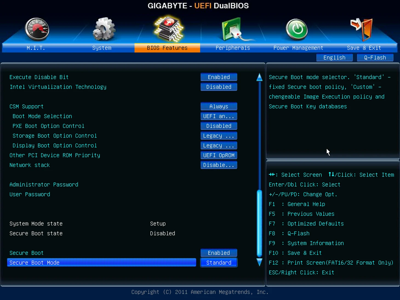Click the ESC/Right Click: Exit hint
The height and width of the screenshot is (300, 400).
coord(301,273)
